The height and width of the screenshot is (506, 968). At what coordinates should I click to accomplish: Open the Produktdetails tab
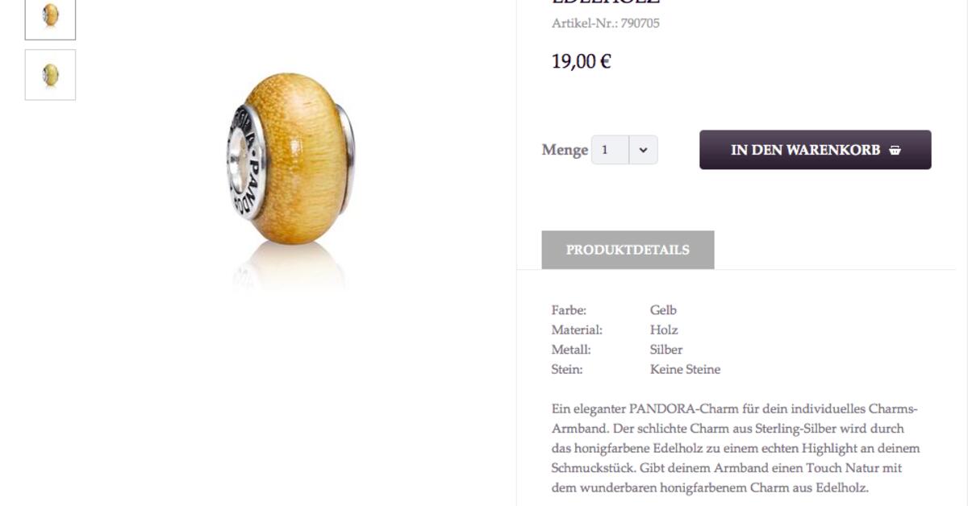click(628, 250)
